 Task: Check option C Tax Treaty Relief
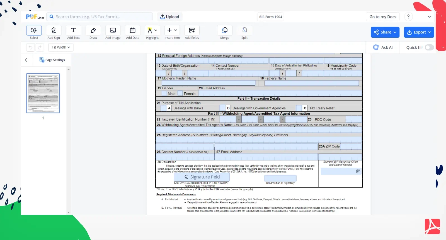299,108
